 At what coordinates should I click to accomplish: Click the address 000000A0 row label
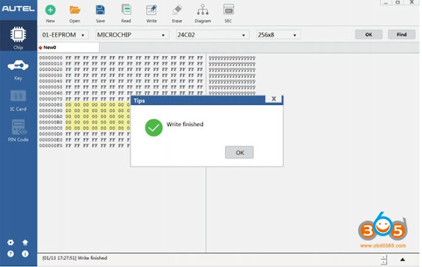51,116
